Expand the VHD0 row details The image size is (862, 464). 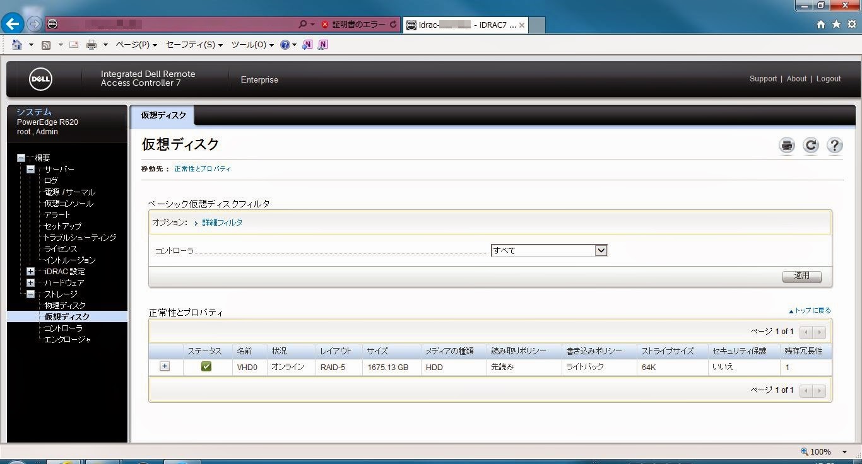(x=165, y=366)
